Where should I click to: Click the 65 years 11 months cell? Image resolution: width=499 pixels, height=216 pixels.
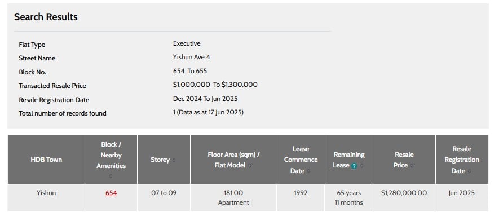coord(349,197)
